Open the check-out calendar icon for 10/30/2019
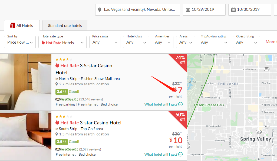This screenshot has height=161, width=277. (233, 10)
